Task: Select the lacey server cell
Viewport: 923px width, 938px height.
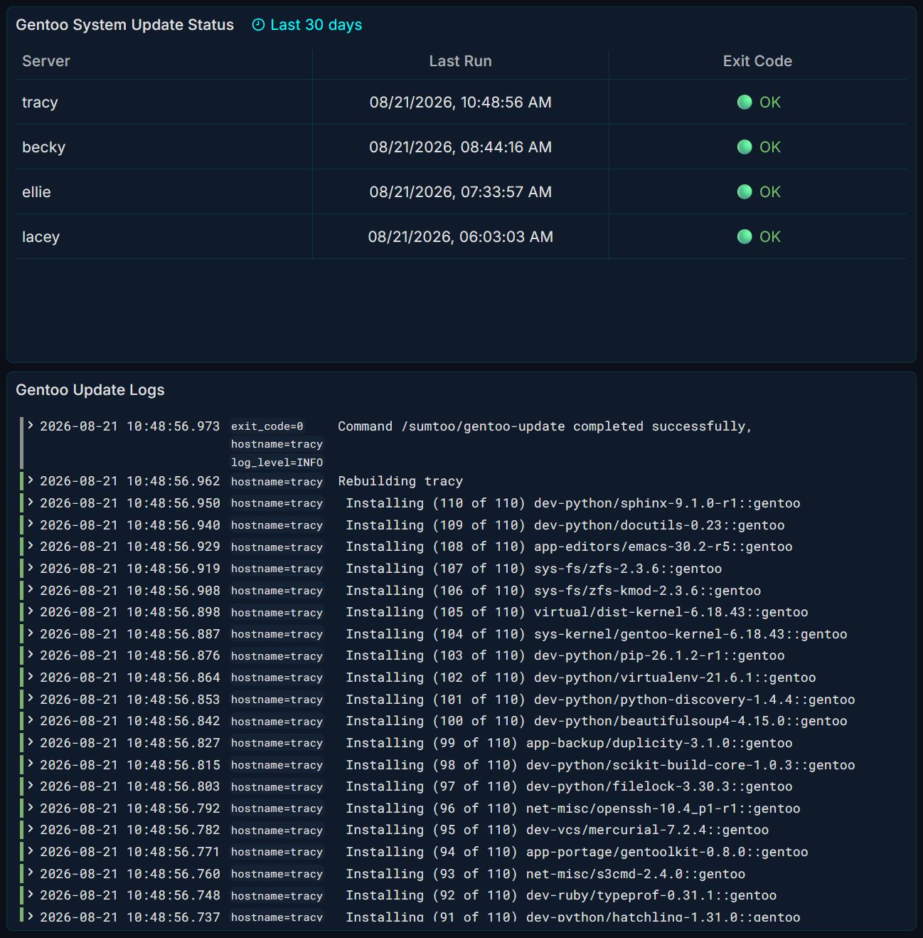Action: [x=164, y=237]
